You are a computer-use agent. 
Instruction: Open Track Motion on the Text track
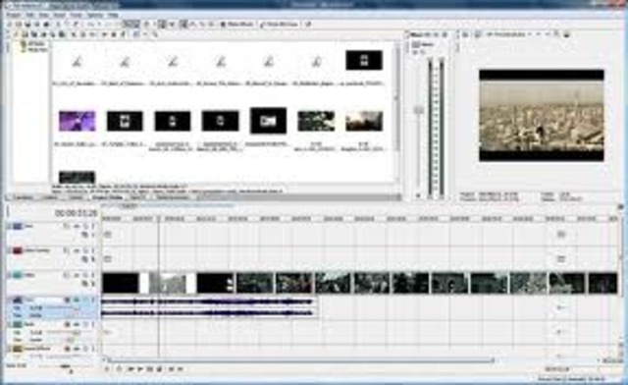pos(67,227)
